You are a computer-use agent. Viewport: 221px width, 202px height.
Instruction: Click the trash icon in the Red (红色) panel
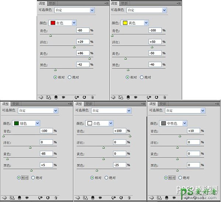click(92, 97)
